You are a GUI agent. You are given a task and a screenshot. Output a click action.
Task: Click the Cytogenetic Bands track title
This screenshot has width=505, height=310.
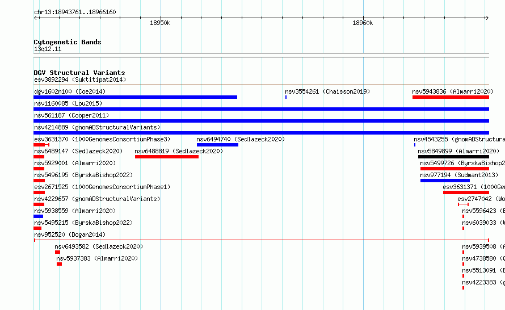click(x=68, y=42)
